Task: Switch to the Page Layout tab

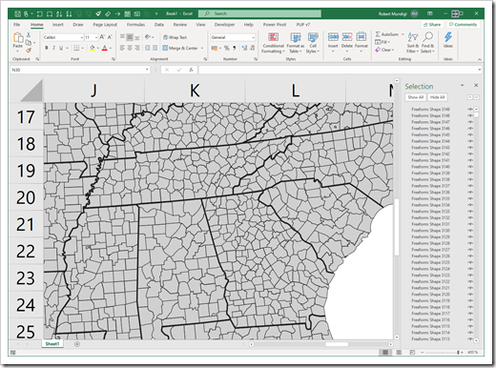Action: click(105, 25)
